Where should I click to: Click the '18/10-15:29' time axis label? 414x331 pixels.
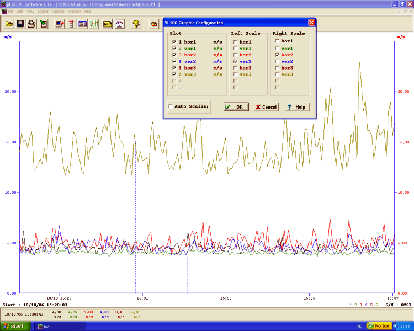59,298
